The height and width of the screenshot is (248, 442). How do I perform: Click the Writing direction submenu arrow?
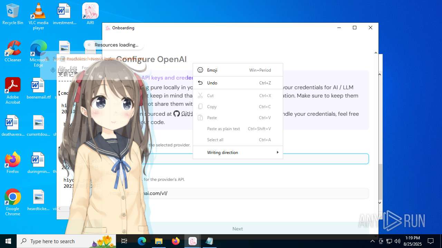(x=277, y=152)
